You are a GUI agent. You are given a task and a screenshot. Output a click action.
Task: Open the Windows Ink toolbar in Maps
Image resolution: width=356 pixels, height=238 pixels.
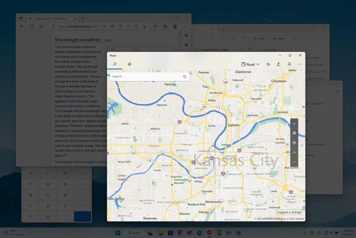[279, 64]
